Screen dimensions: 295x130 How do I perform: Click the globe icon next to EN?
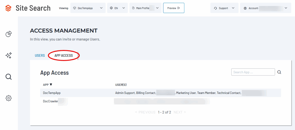[x=111, y=8]
